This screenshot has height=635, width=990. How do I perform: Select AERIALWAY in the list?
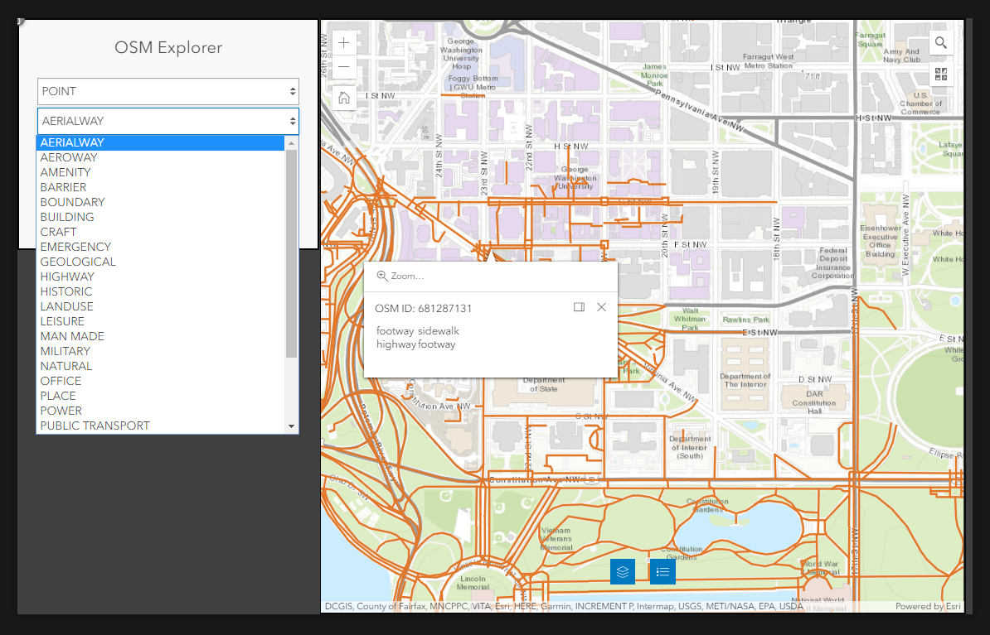(160, 142)
